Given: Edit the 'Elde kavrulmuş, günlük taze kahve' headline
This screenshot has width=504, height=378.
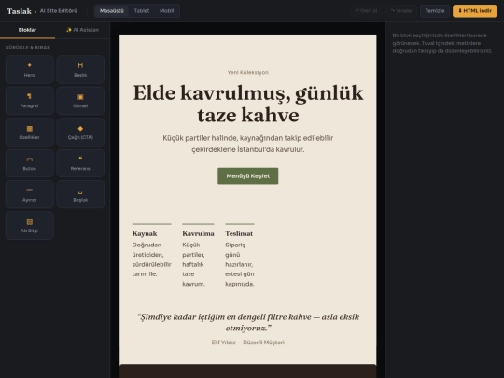Looking at the screenshot, I should pos(248,104).
